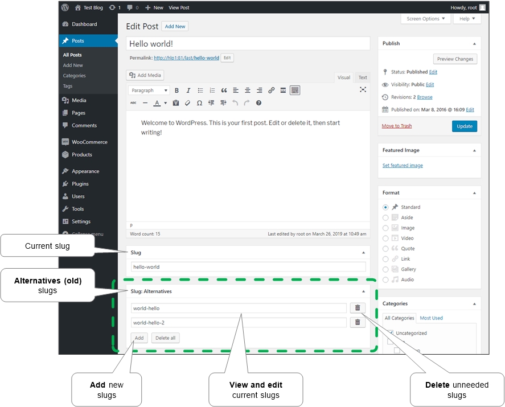Collapse the Slug: Alternatives panel

point(364,291)
